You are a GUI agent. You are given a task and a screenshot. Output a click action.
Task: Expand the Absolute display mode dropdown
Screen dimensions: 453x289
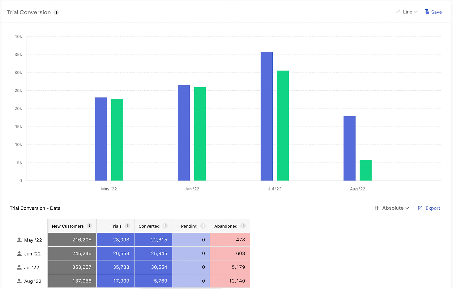(x=392, y=208)
